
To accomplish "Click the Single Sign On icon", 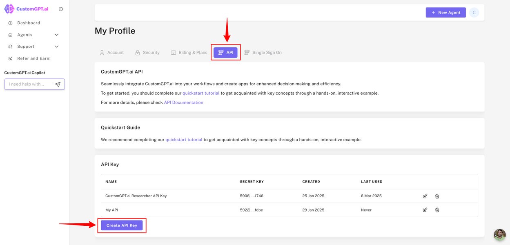I will [247, 53].
